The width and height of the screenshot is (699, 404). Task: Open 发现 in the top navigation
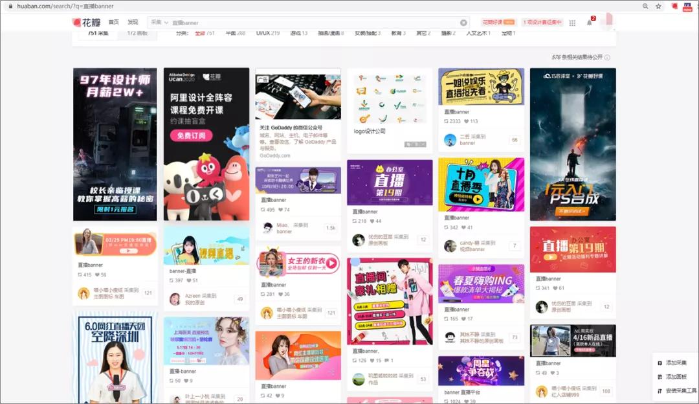click(133, 21)
